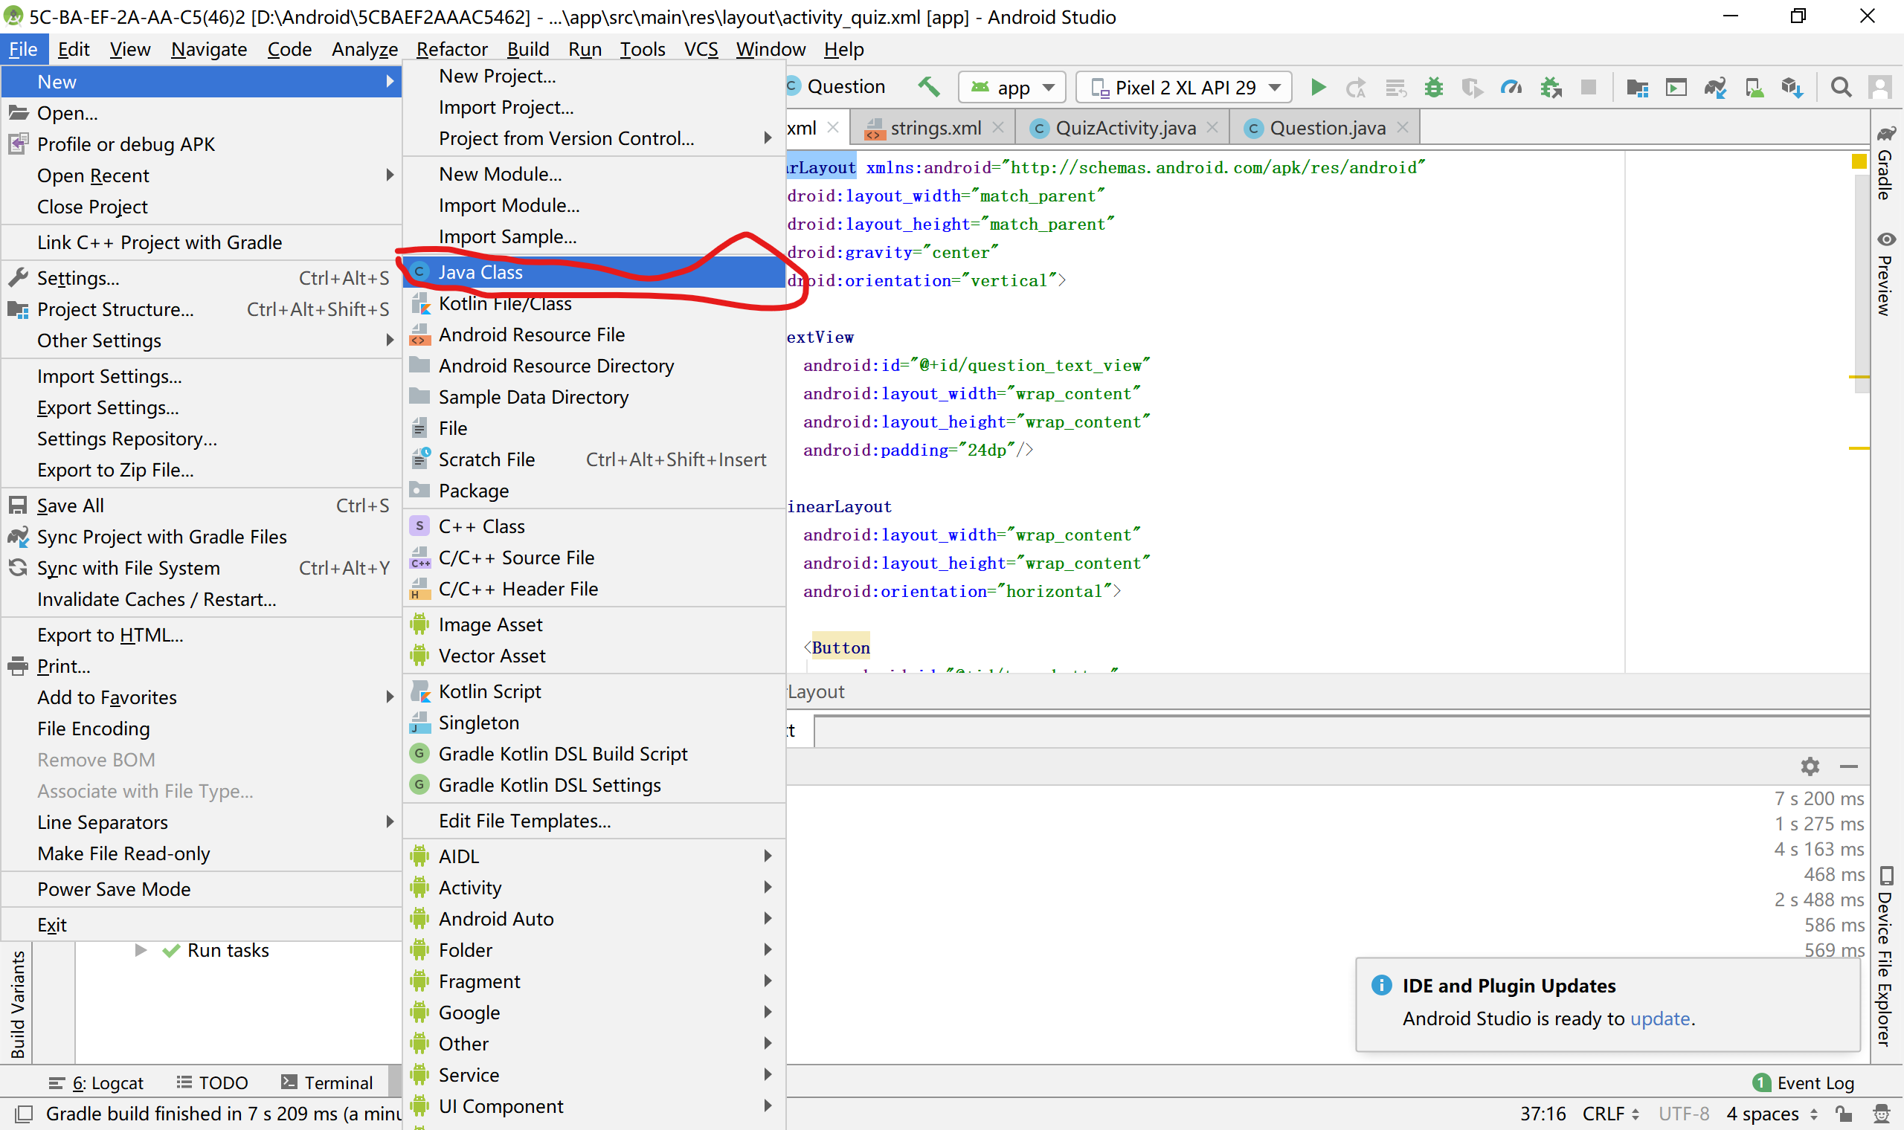The width and height of the screenshot is (1904, 1130).
Task: Open SDK Manager cube icon
Action: 1792,88
